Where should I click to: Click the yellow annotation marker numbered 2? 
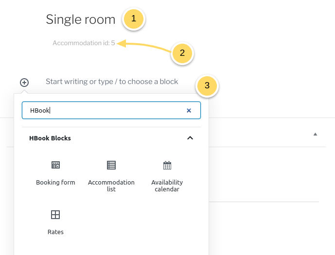coord(182,53)
